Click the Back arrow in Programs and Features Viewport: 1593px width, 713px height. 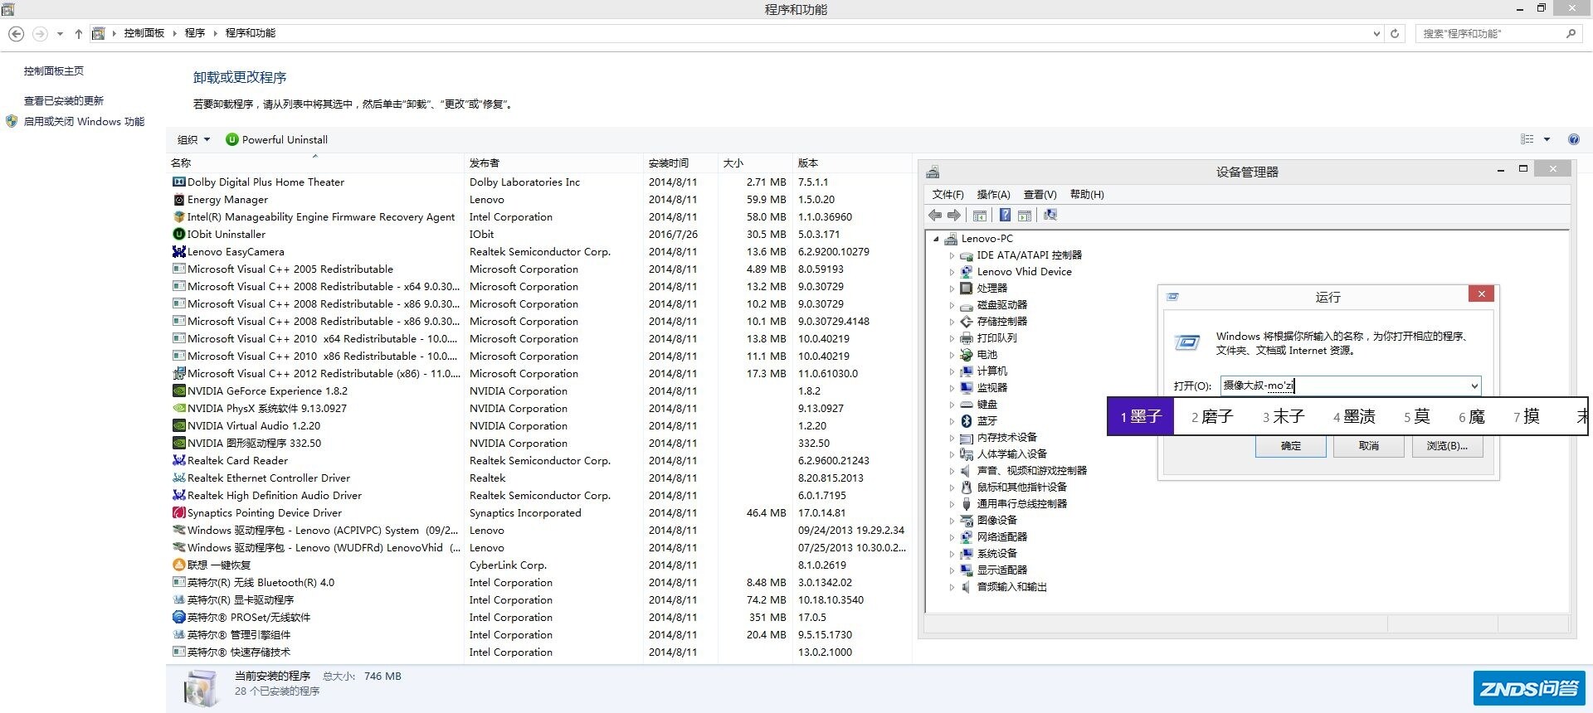click(16, 33)
